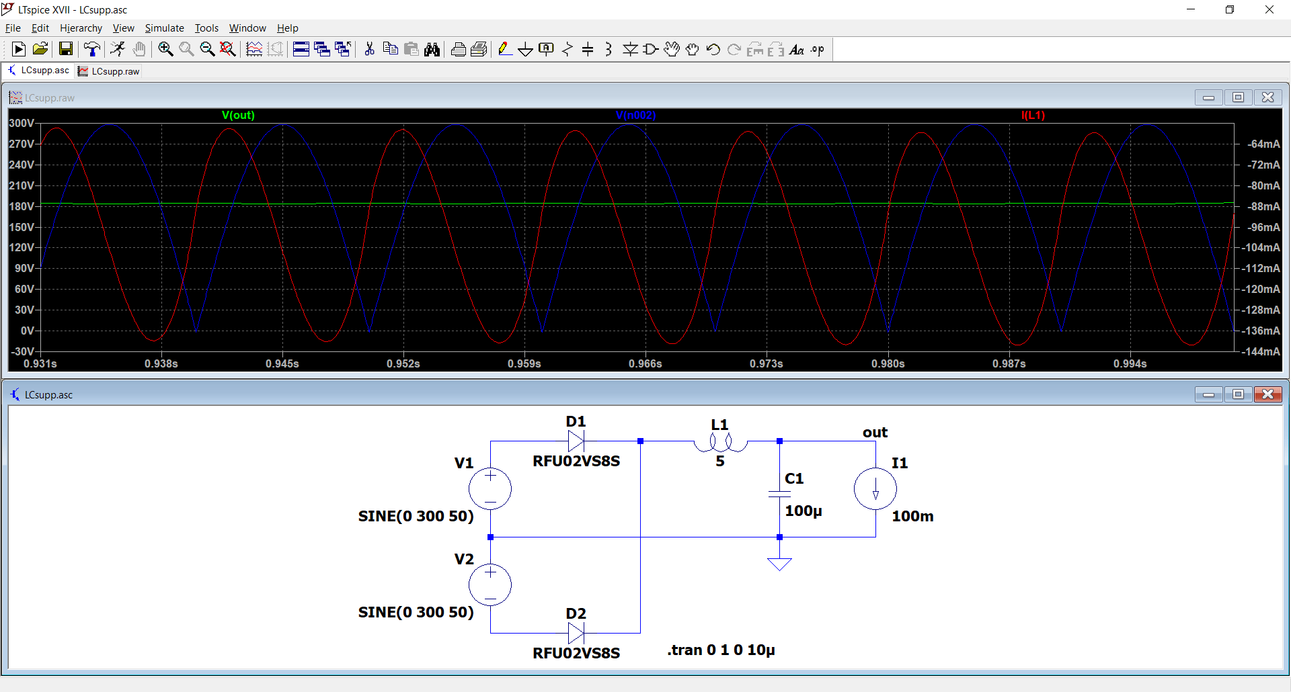Zoom in with the magnifier plus icon
Image resolution: width=1291 pixels, height=692 pixels.
click(165, 49)
